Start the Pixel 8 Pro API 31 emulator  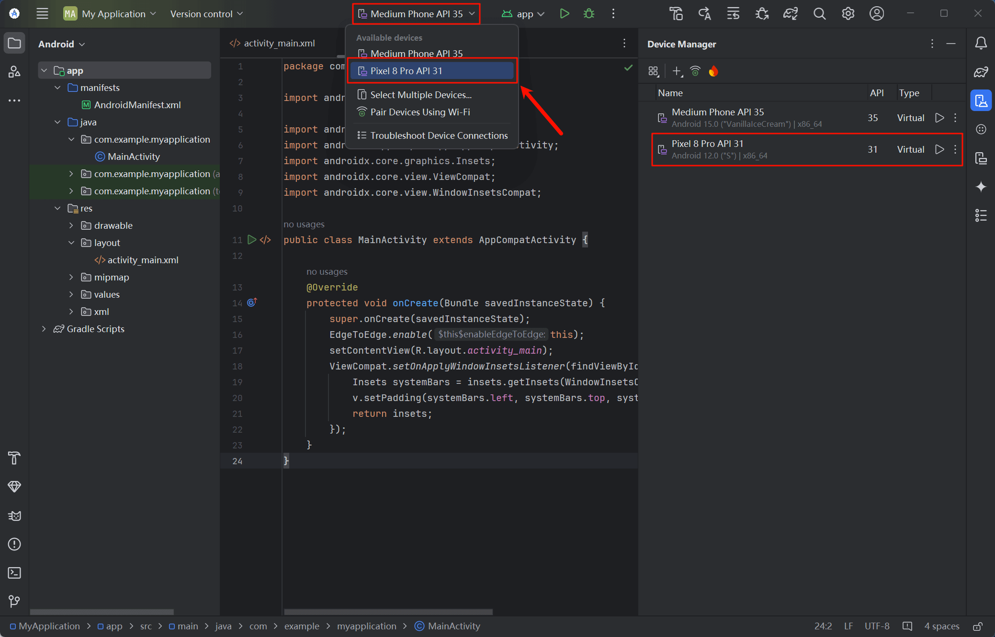tap(939, 149)
